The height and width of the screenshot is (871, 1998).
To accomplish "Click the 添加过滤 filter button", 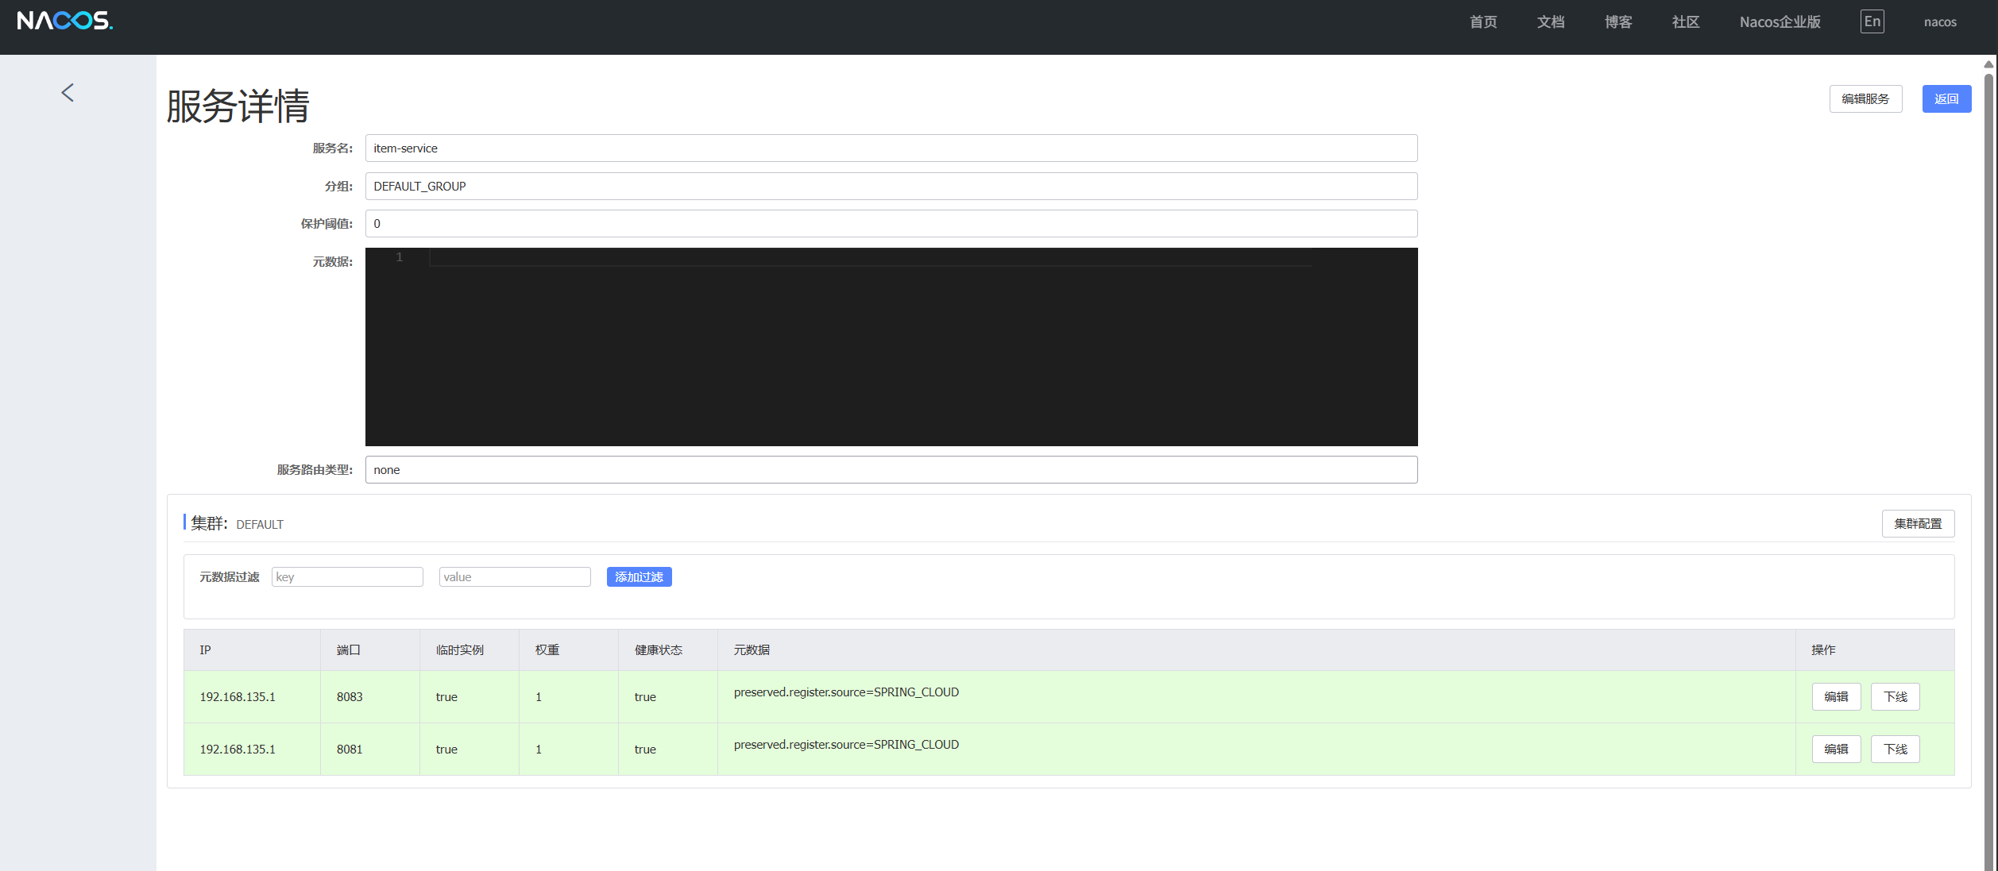I will [x=639, y=576].
